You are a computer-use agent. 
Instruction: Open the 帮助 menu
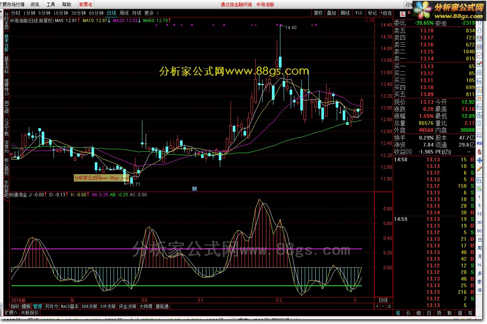[x=67, y=4]
